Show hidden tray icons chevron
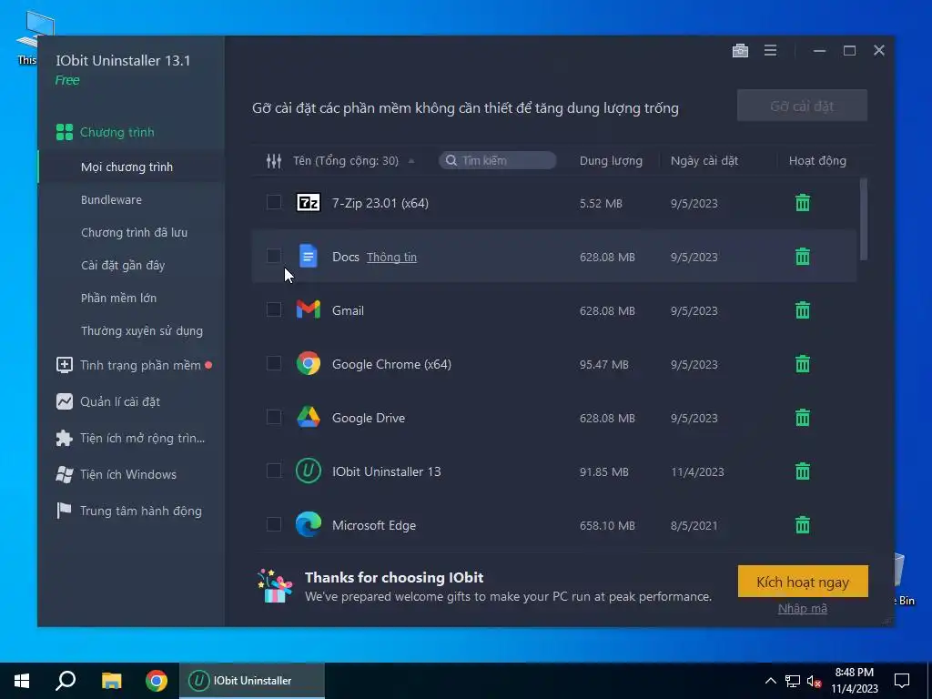The width and height of the screenshot is (932, 699). pyautogui.click(x=770, y=681)
